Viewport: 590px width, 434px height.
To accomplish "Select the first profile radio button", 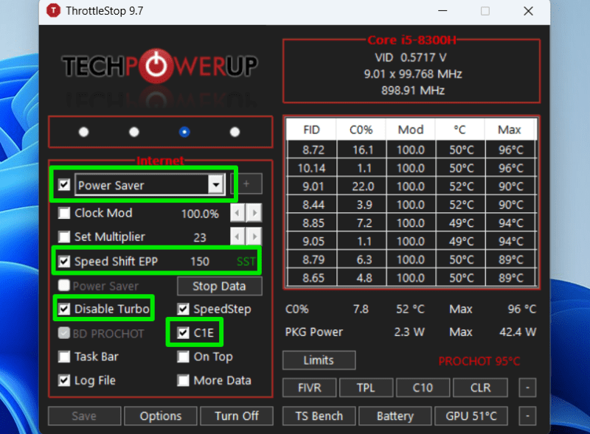I will pyautogui.click(x=83, y=132).
